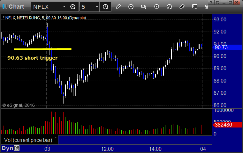Click the 04 date label on time axis
Image resolution: width=243 pixels, height=153 pixels.
[203, 149]
